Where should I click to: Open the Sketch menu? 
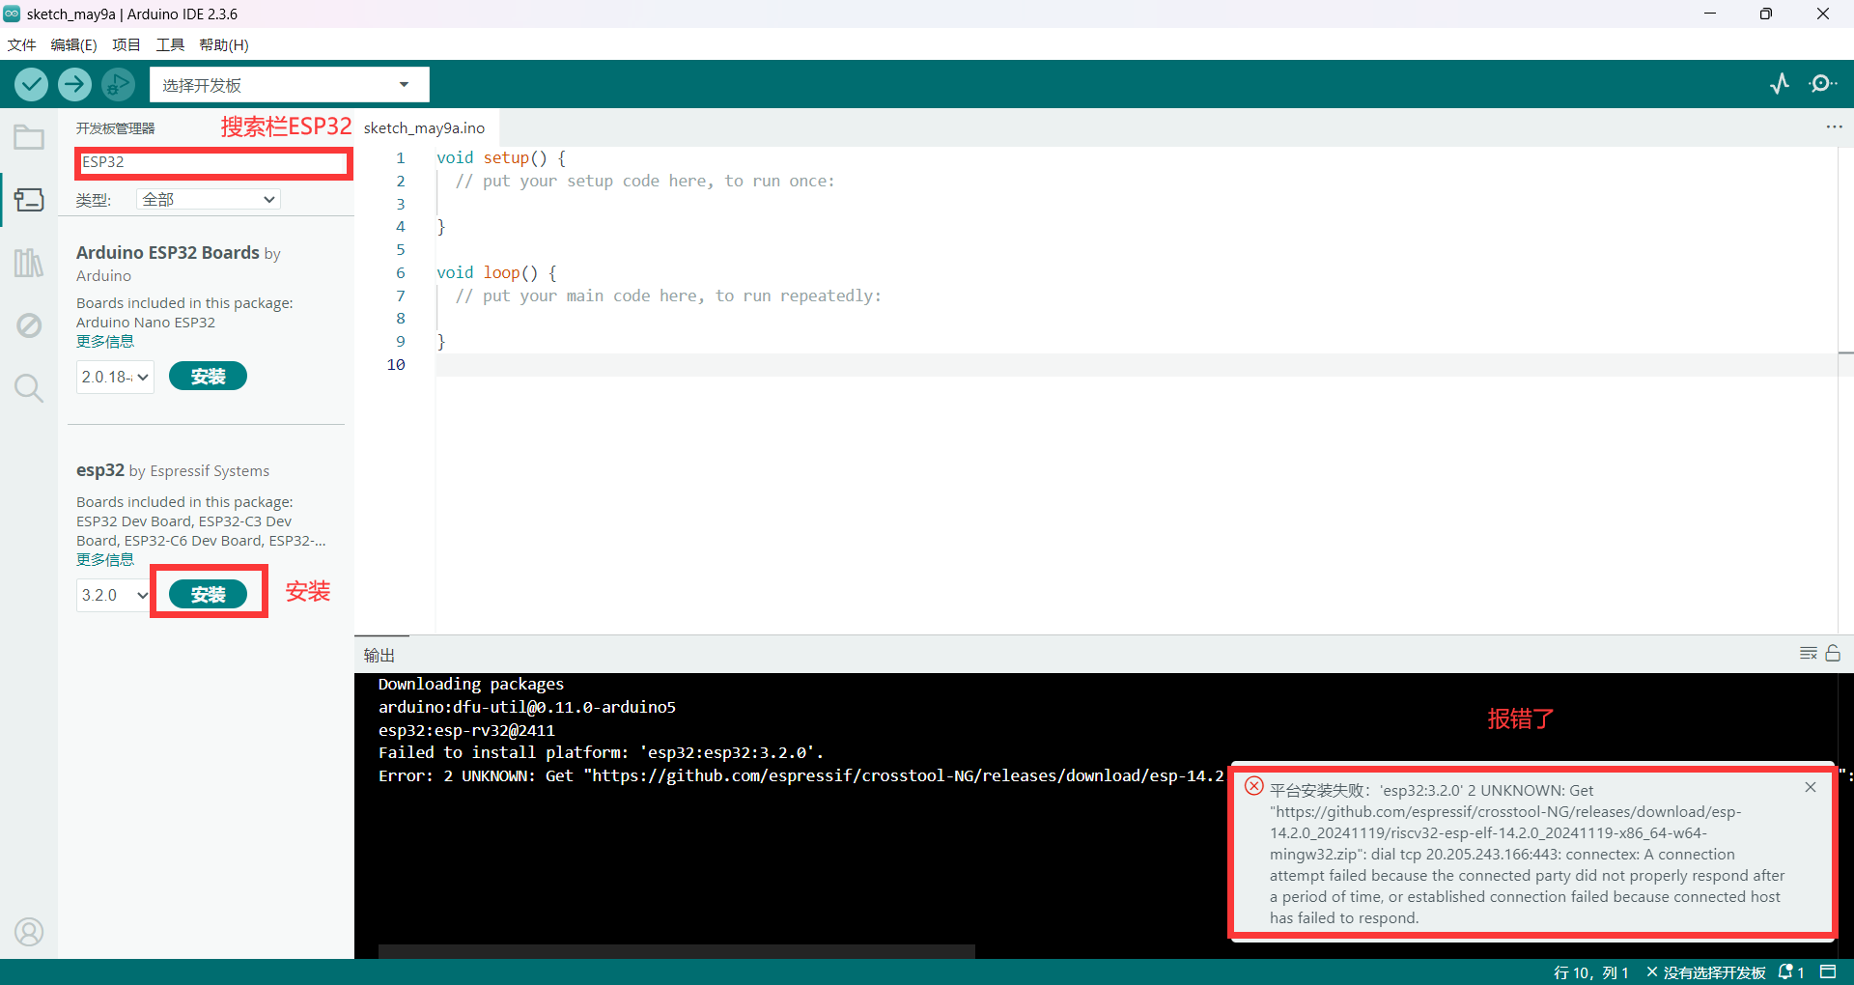(x=126, y=44)
